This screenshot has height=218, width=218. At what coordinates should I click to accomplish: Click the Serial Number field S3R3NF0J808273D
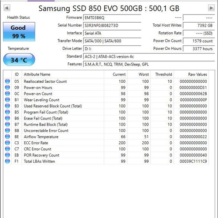[112, 25]
